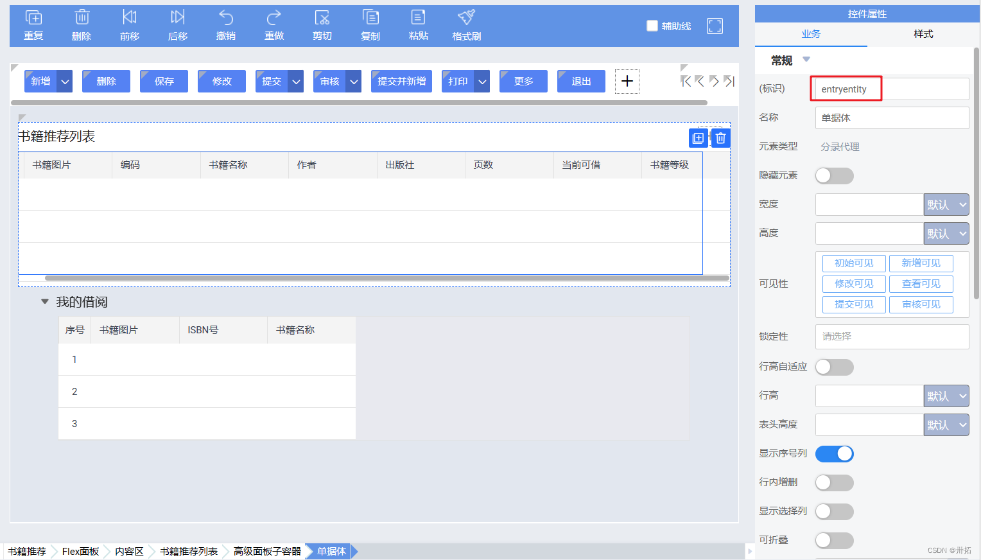Viewport: 981px width, 560px height.
Task: Add row with blue plus icon in 书籍推荐列表
Action: click(699, 138)
